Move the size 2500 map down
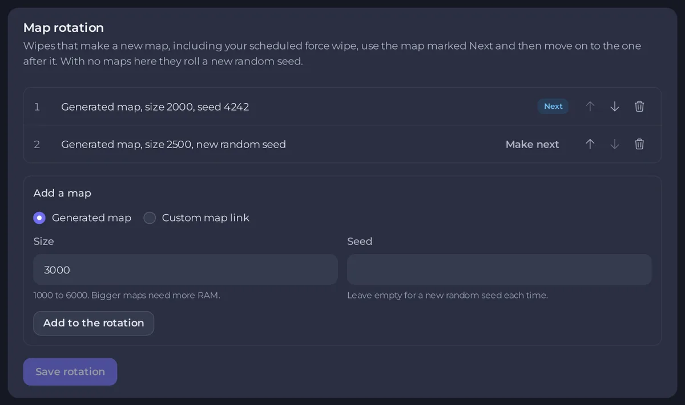This screenshot has height=405, width=685. click(x=615, y=144)
